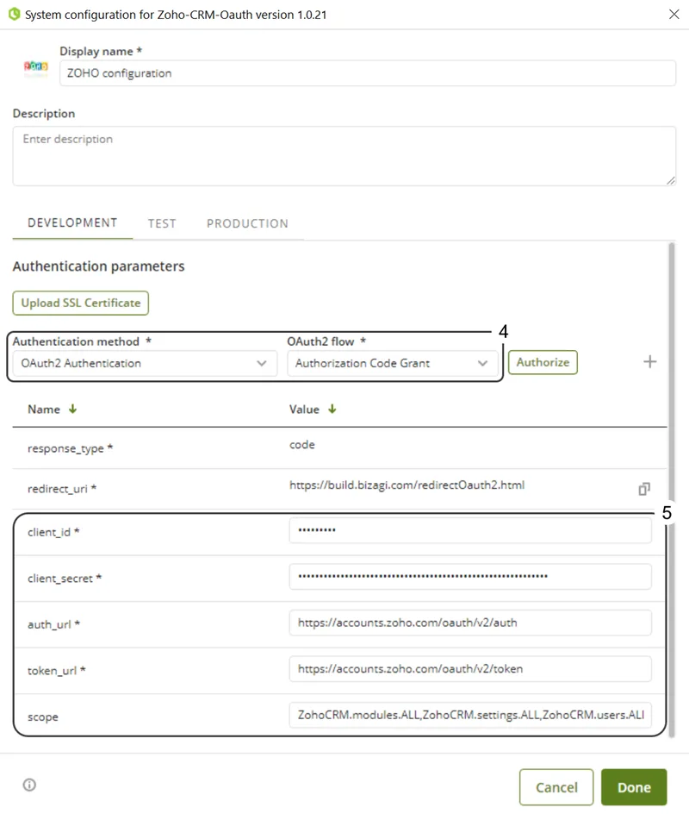Click the 'Authentication parameters' heading

pos(99,266)
